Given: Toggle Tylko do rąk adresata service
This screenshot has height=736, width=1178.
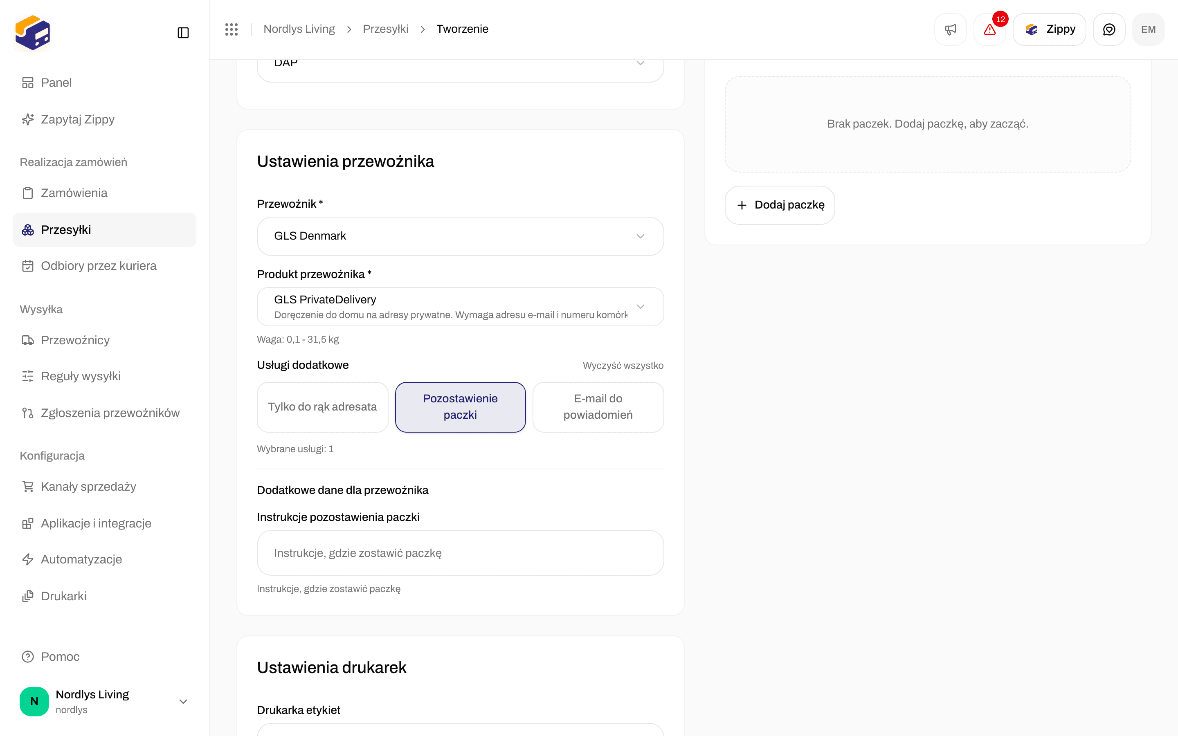Looking at the screenshot, I should pos(322,407).
